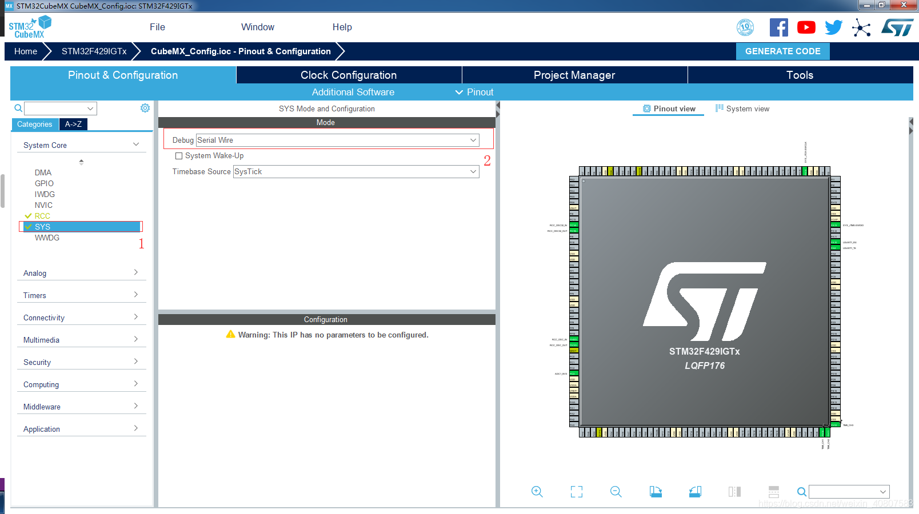
Task: Click the small sort-up arrow above DMA
Action: click(81, 162)
